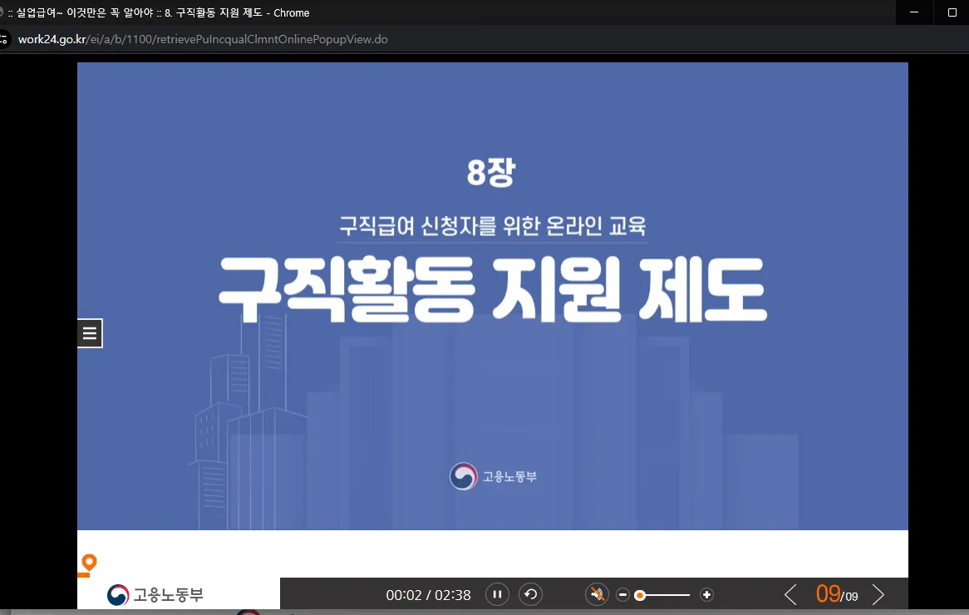Maximize the Chrome popup window
The width and height of the screenshot is (969, 615).
952,12
